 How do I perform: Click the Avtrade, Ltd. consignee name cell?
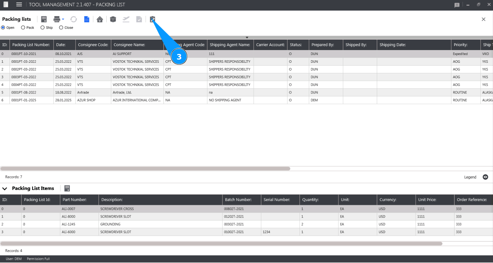[137, 92]
